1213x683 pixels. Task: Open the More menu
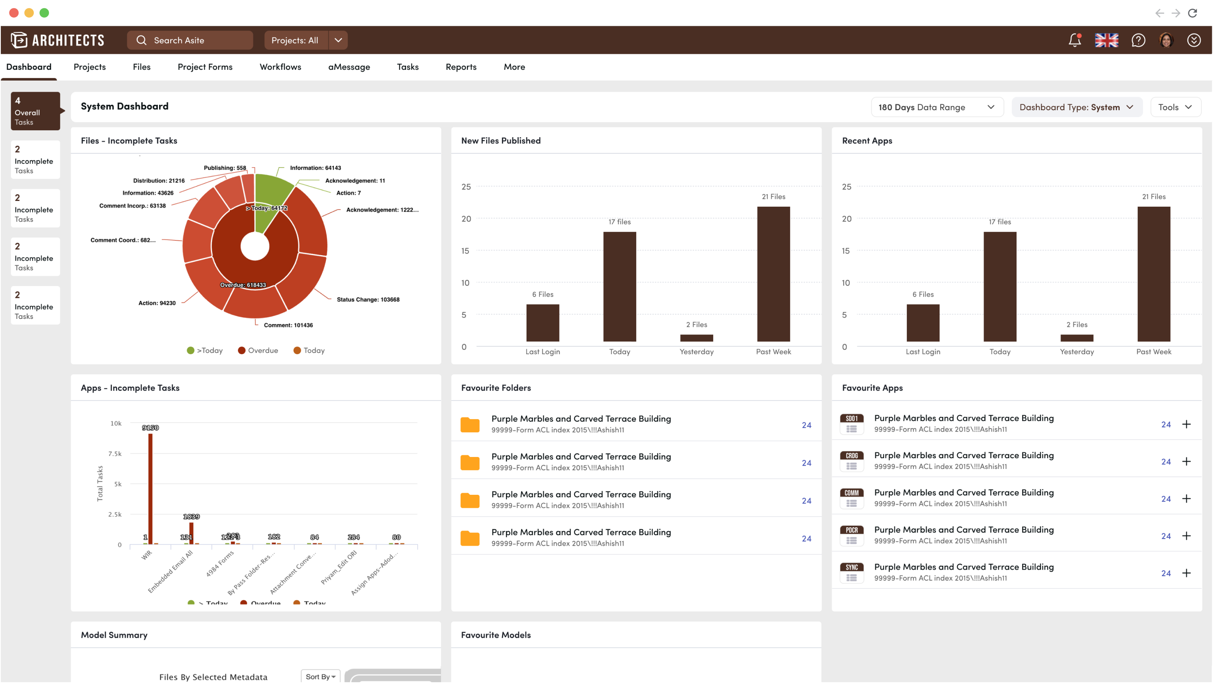514,67
